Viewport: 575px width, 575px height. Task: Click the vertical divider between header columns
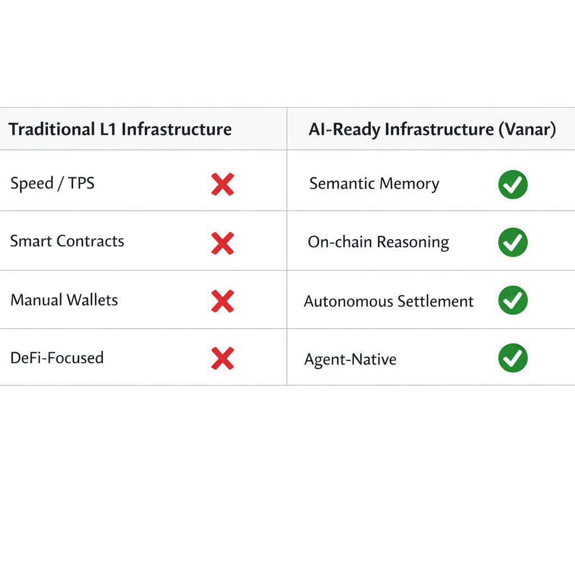click(x=287, y=129)
